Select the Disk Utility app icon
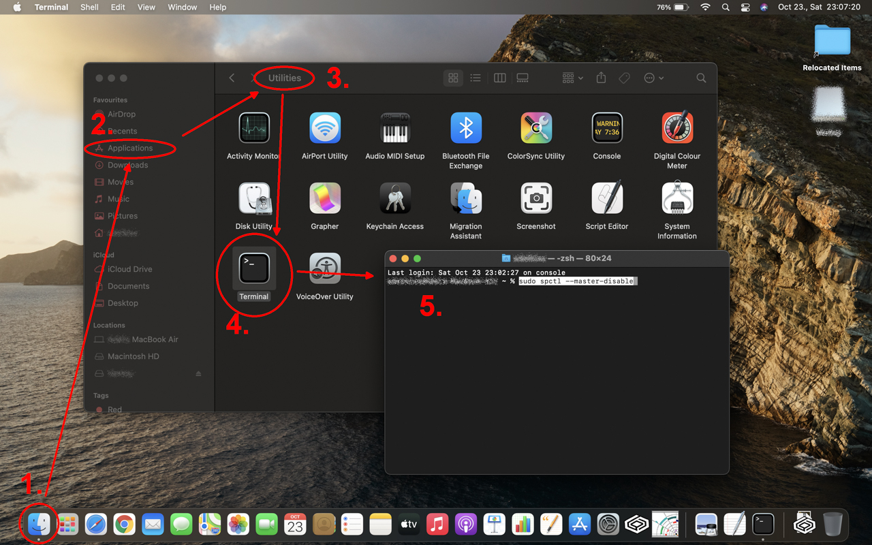The height and width of the screenshot is (545, 872). 253,198
